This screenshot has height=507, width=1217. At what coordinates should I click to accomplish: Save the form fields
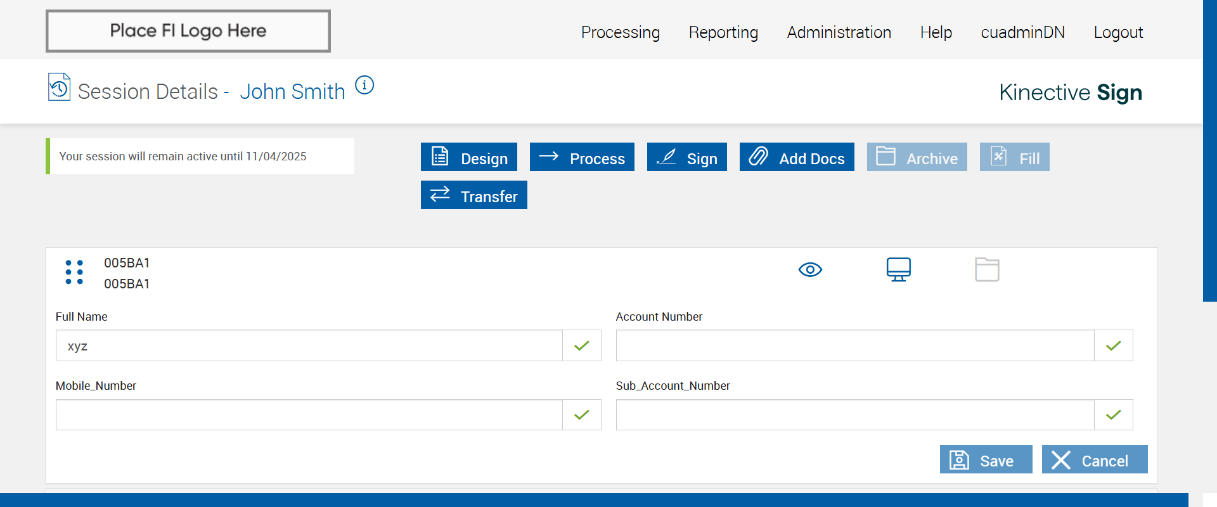pos(986,459)
